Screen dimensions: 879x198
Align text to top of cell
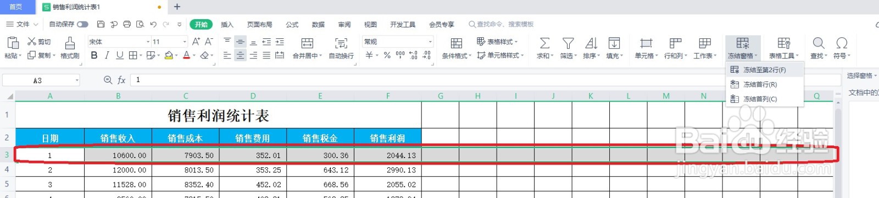coord(227,42)
